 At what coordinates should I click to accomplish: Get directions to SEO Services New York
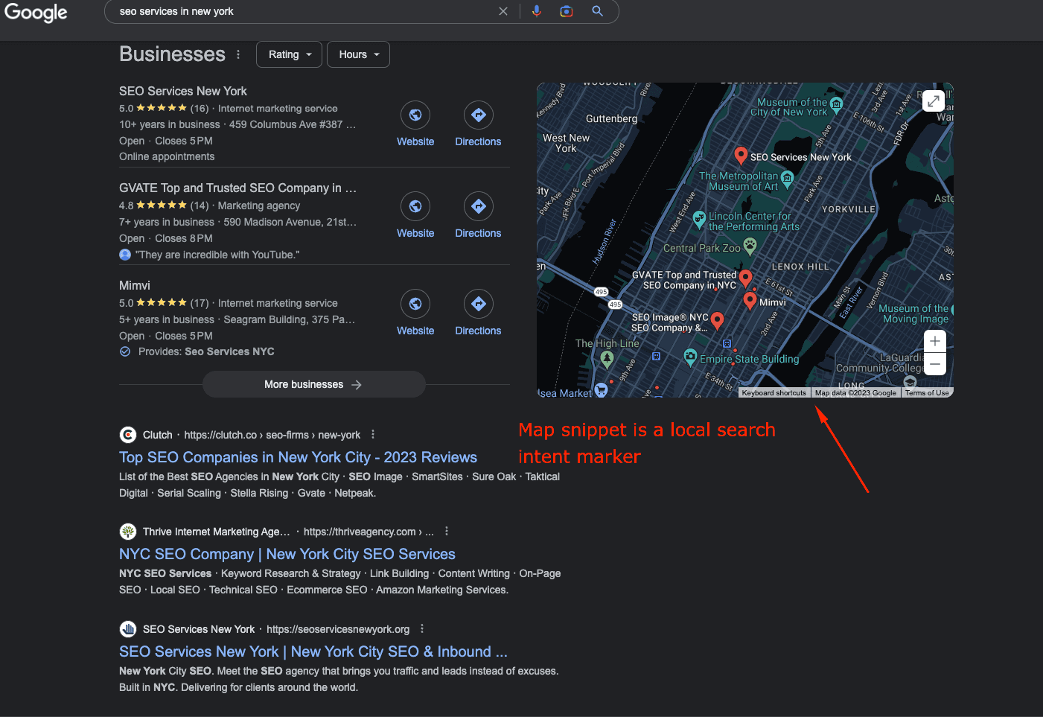[x=478, y=124]
